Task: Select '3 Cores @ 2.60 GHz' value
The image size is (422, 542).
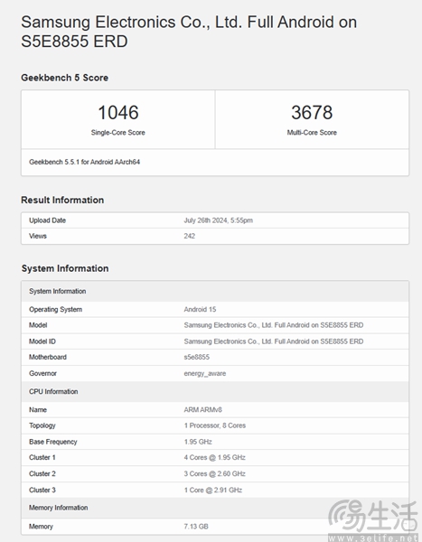Action: (214, 474)
